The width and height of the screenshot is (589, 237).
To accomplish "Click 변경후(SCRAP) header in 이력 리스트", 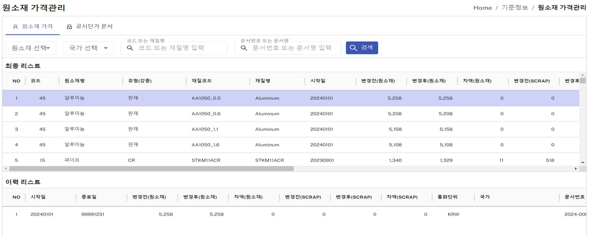I will (354, 197).
